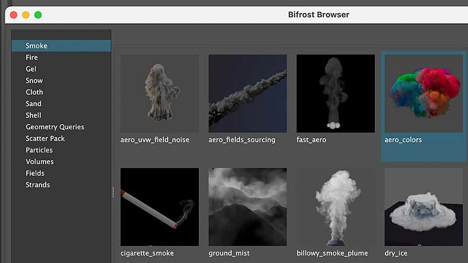Click the cigarette_smoke label text
The image size is (468, 263).
coord(147,254)
